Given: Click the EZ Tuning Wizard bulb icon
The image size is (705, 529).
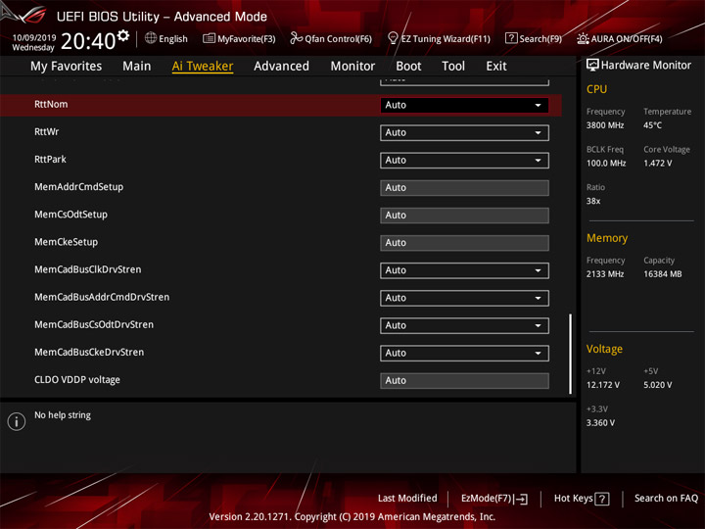Looking at the screenshot, I should click(393, 38).
